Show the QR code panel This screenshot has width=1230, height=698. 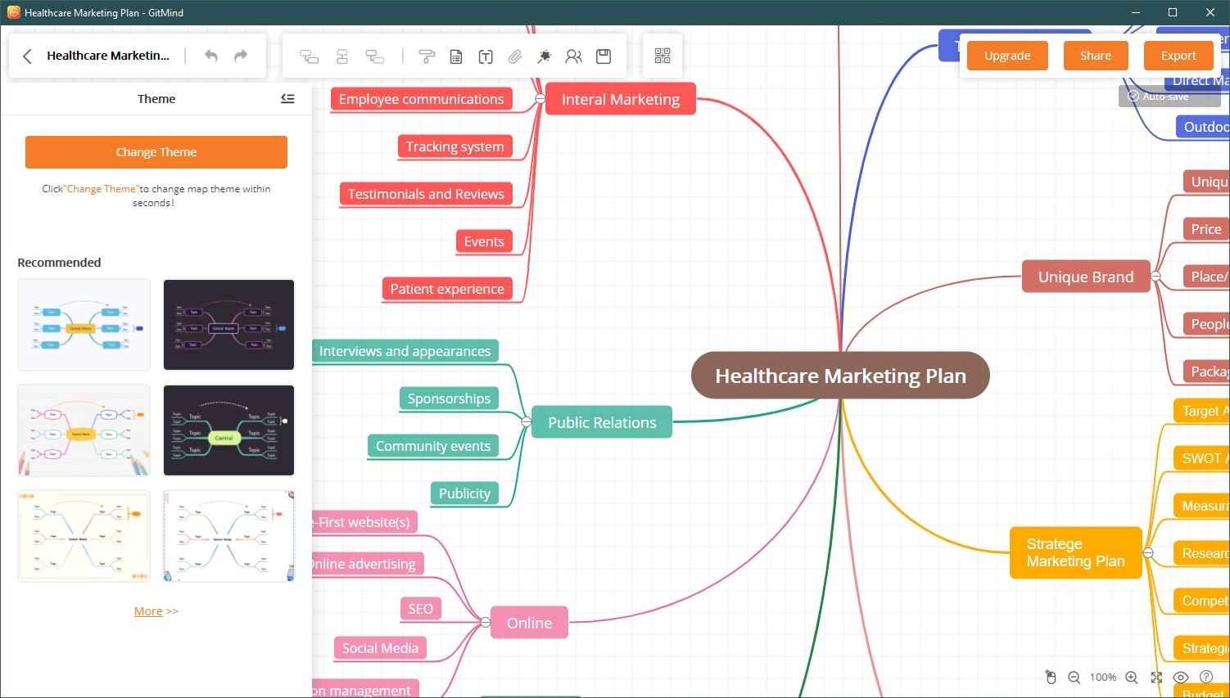coord(662,56)
